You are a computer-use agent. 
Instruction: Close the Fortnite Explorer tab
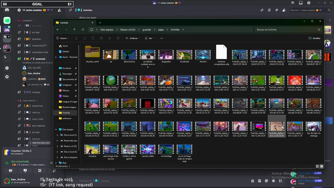click(x=92, y=23)
